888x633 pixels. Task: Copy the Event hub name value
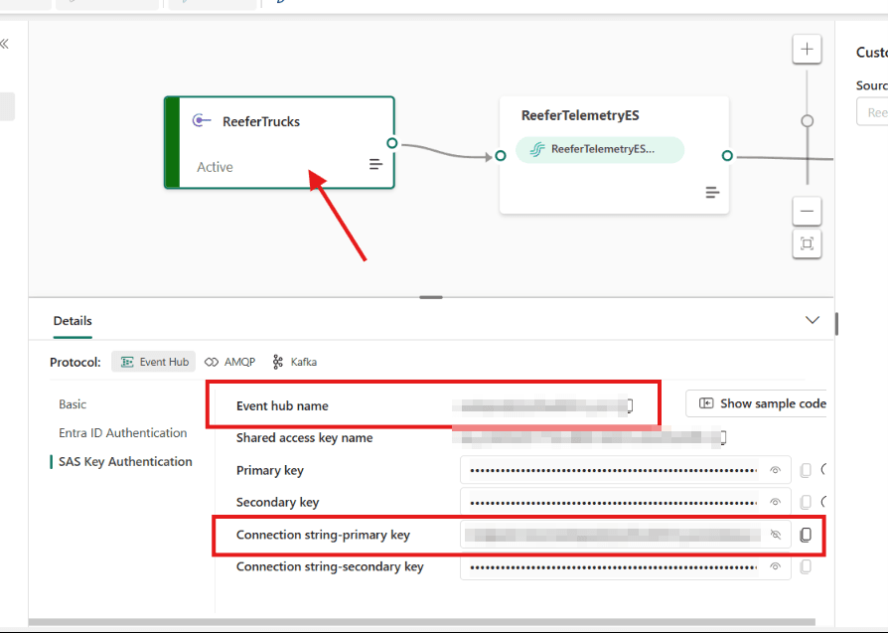point(629,405)
